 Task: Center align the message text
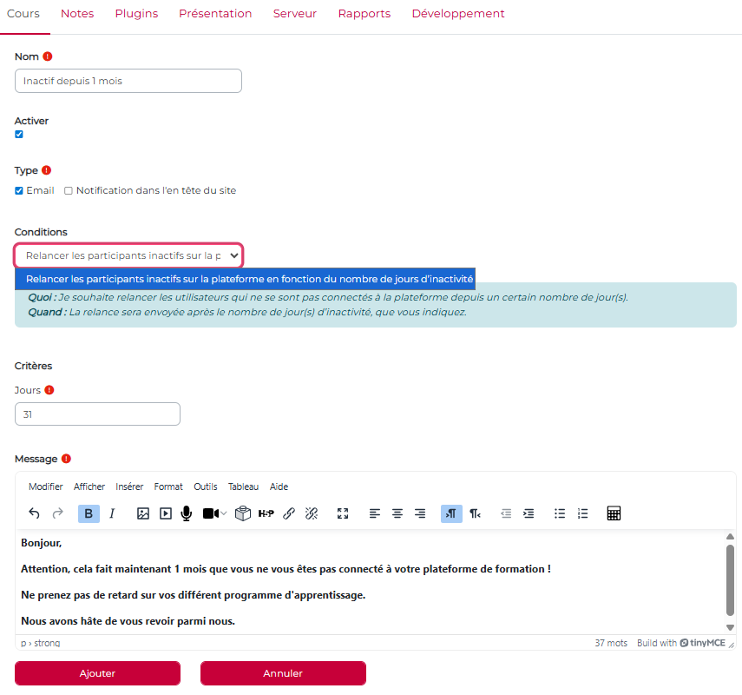point(397,513)
